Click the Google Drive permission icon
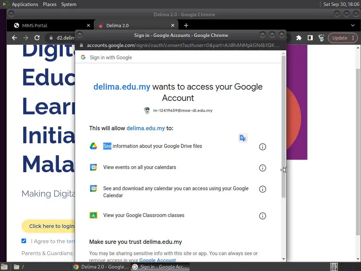This screenshot has height=271, width=361. click(x=93, y=146)
